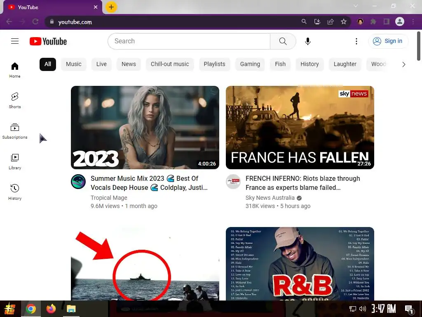Select the Gaming filter chip

pos(250,64)
